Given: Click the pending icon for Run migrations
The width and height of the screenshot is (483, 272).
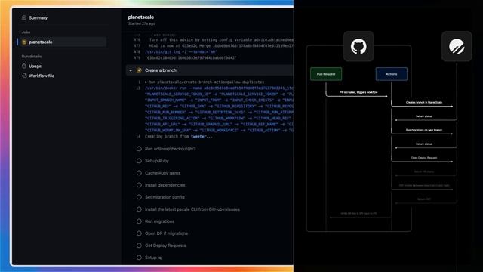Looking at the screenshot, I should [139, 221].
